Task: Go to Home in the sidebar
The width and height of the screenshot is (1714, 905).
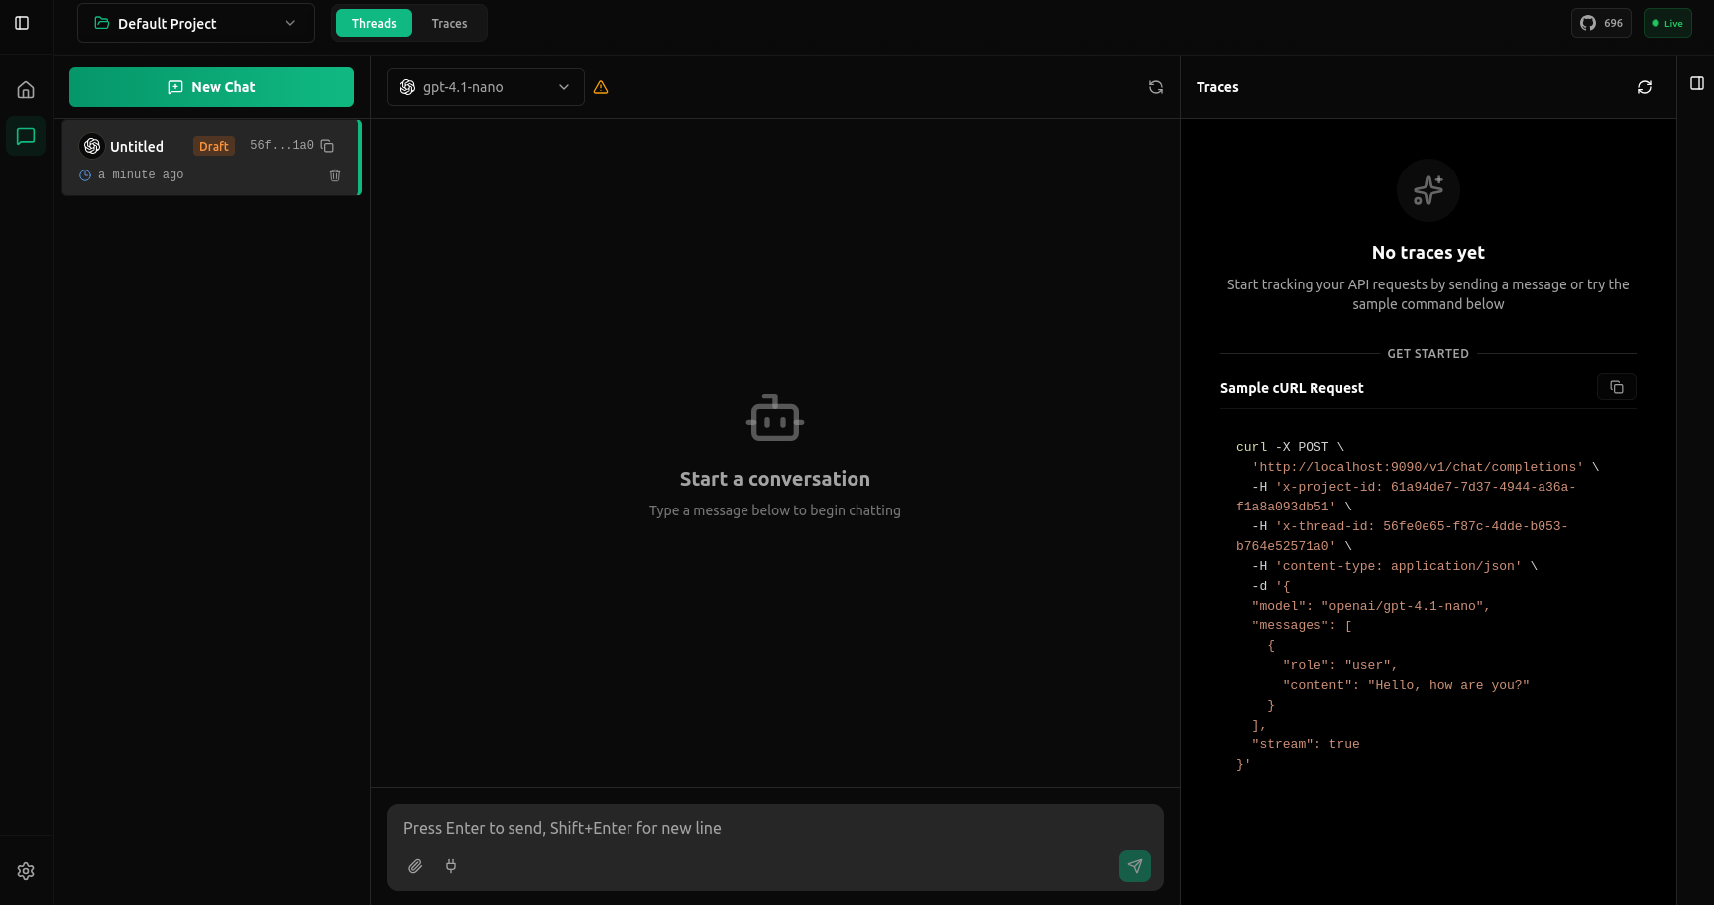Action: click(26, 90)
